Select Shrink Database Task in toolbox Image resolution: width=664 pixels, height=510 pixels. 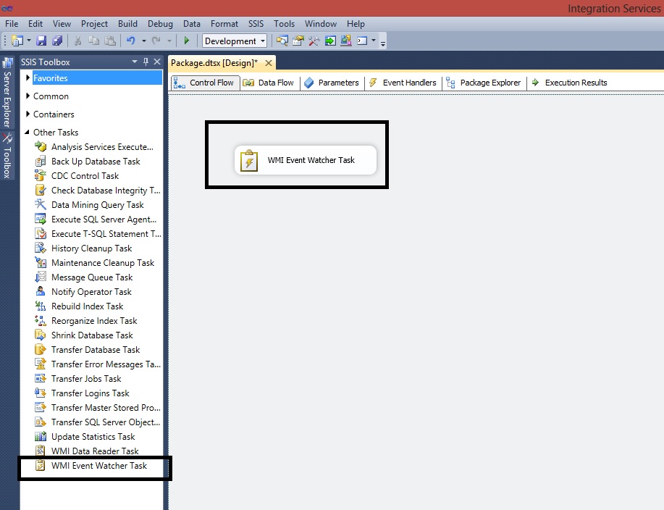pos(92,335)
